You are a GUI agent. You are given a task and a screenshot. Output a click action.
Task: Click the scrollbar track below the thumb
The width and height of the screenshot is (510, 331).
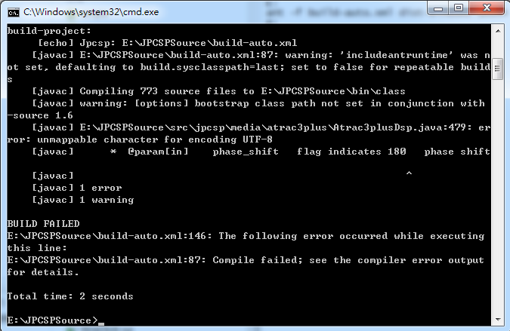tap(498, 195)
